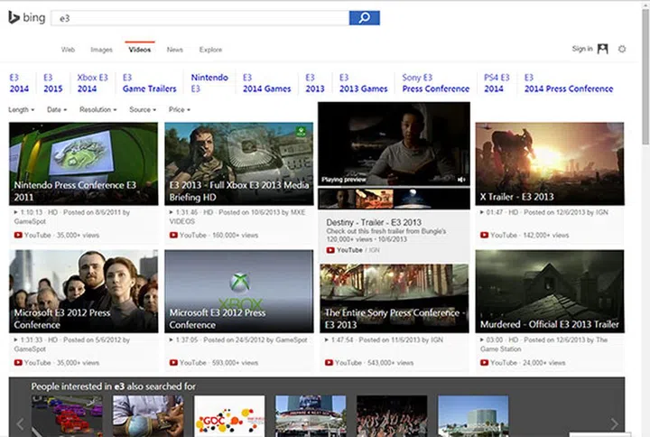
Task: Open the wristband hands related search thumbnail
Action: tap(148, 416)
